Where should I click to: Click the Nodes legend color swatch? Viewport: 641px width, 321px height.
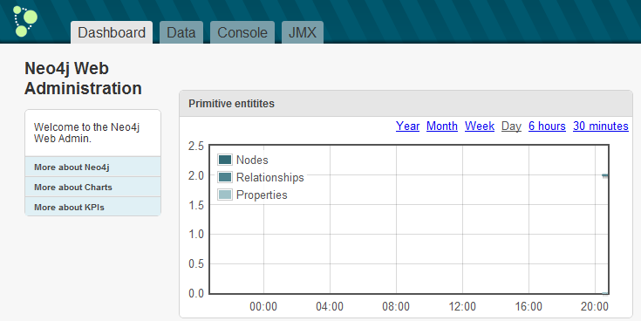click(225, 160)
